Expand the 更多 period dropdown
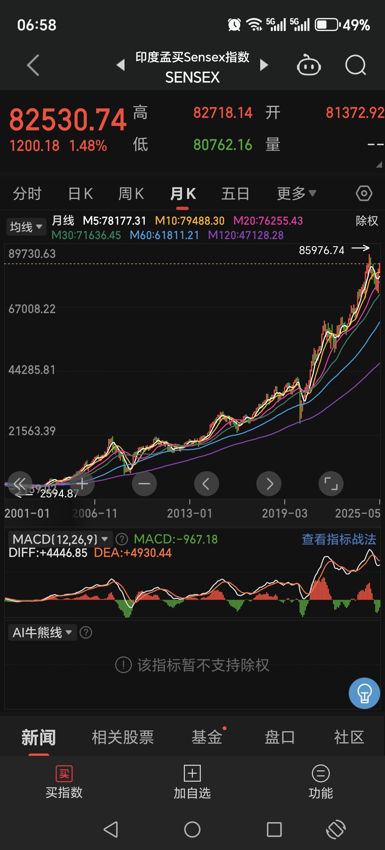 (296, 193)
